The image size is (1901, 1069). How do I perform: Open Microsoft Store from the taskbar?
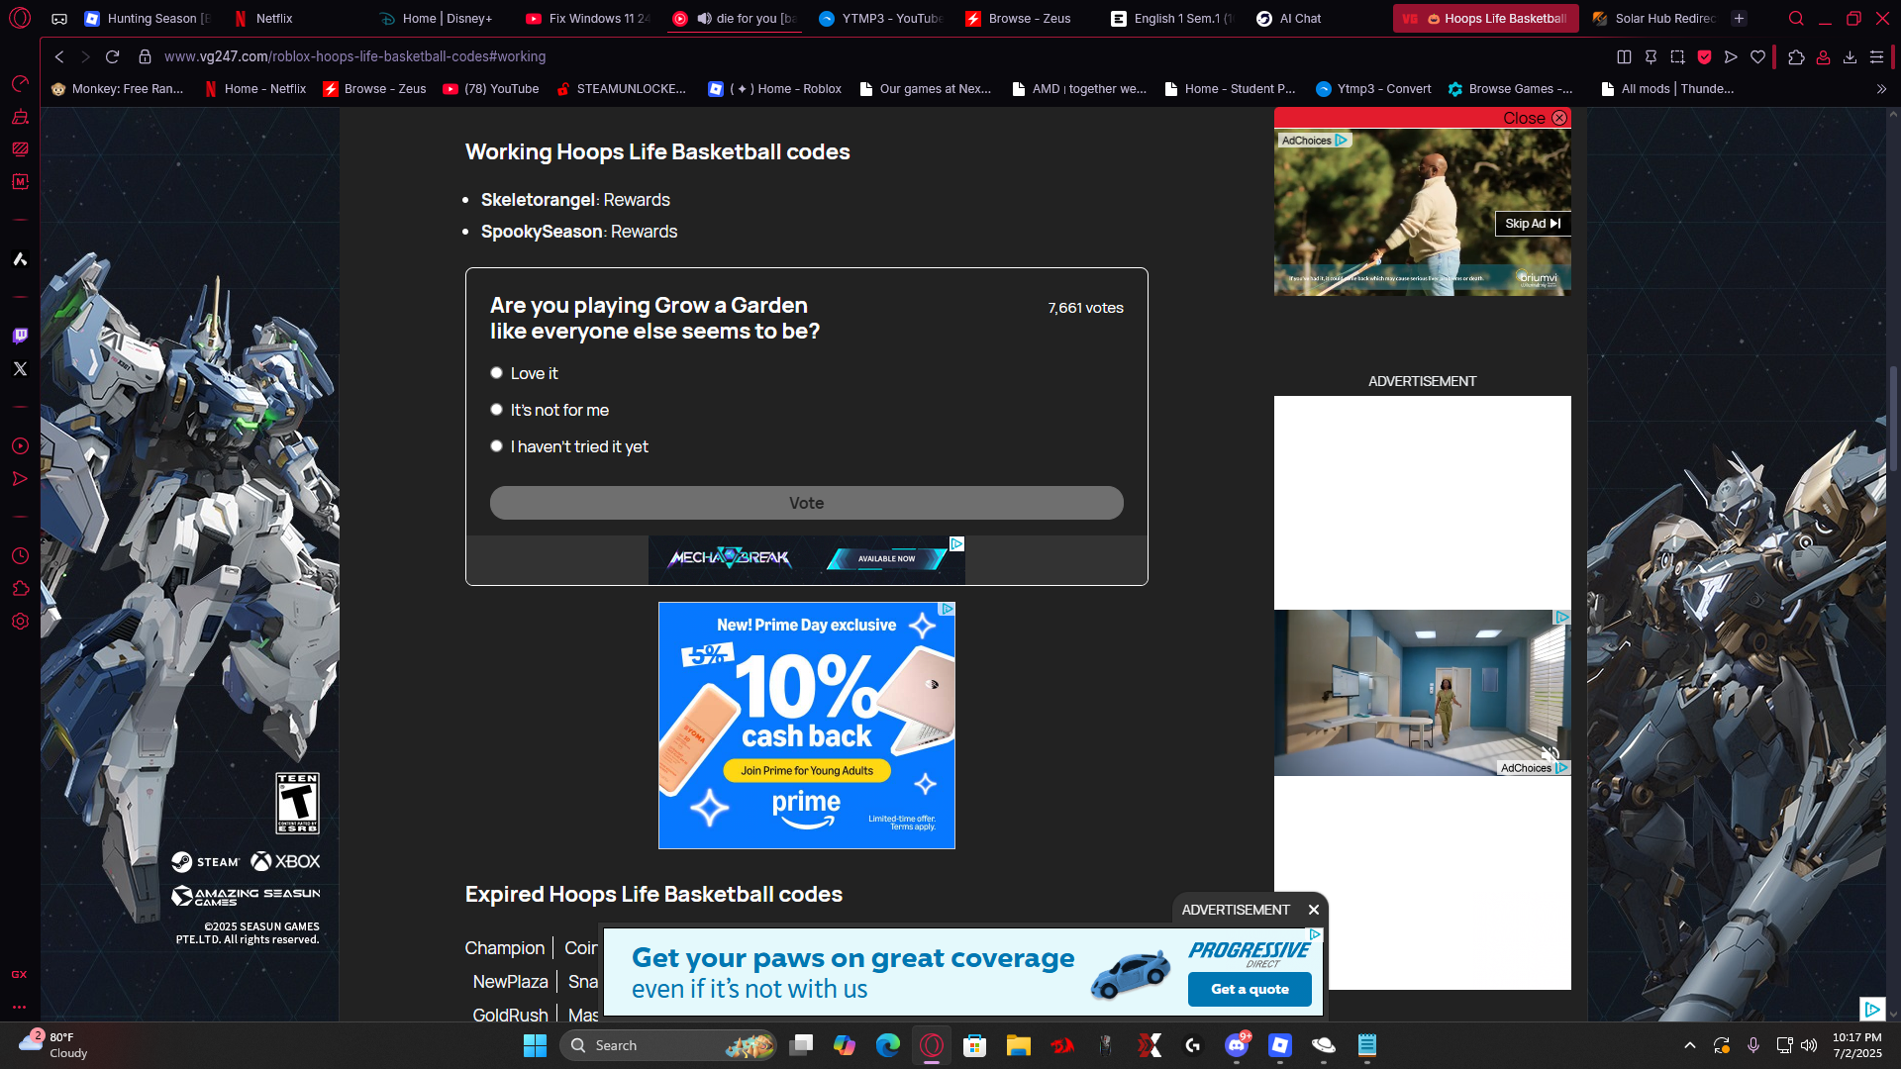click(975, 1045)
